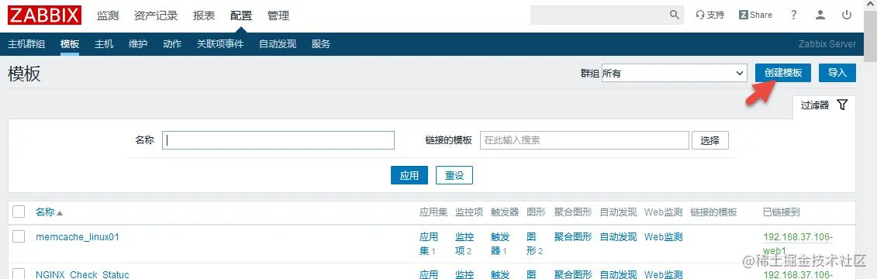The width and height of the screenshot is (877, 279).
Task: Open 触发器 link for memcache_linux01
Action: 499,244
